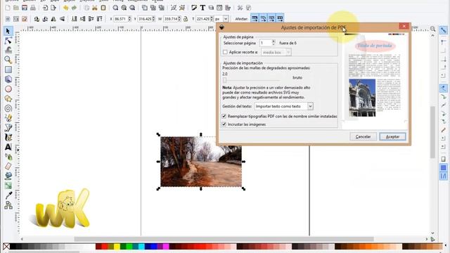This screenshot has height=253, width=450.
Task: Toggle third 'Afectar' gradients button
Action: [271, 19]
